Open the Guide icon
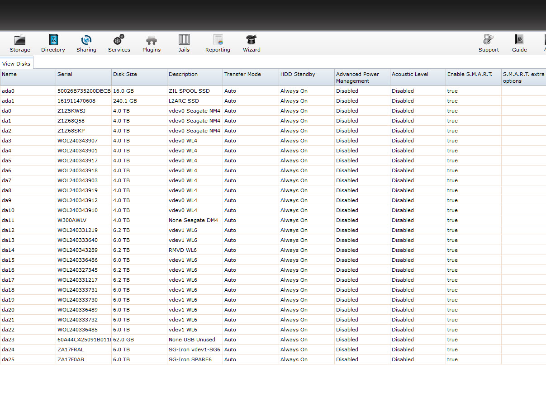The height and width of the screenshot is (411, 546). point(519,43)
